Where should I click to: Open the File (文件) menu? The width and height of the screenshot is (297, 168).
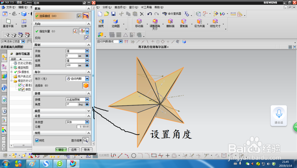click(x=10, y=7)
